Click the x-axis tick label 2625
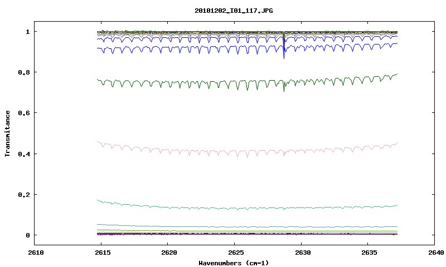This screenshot has width=446, height=267. click(236, 253)
